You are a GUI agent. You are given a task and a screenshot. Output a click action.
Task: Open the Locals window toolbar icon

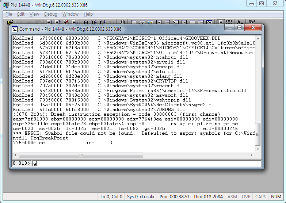tap(150, 22)
